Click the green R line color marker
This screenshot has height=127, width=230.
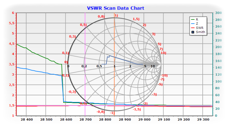coord(193,19)
